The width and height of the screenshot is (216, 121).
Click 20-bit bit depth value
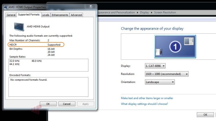pyautogui.click(x=51, y=52)
